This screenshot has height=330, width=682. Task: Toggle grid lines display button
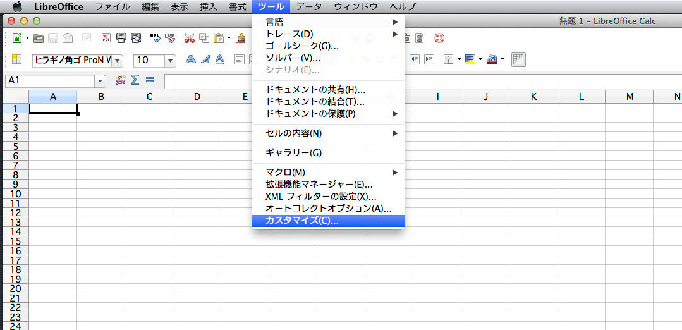tap(518, 59)
